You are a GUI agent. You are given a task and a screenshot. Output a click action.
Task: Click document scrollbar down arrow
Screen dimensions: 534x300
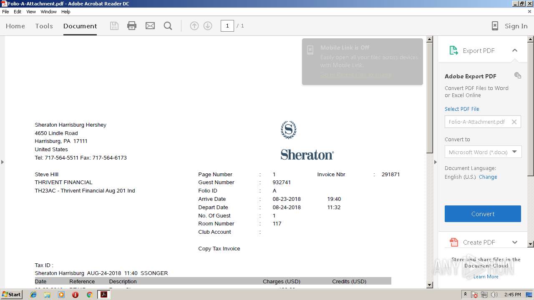pyautogui.click(x=430, y=285)
